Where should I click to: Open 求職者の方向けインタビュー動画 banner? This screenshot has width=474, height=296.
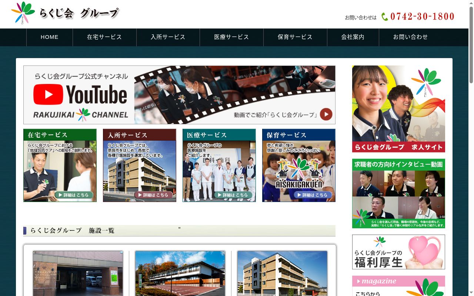pyautogui.click(x=398, y=194)
